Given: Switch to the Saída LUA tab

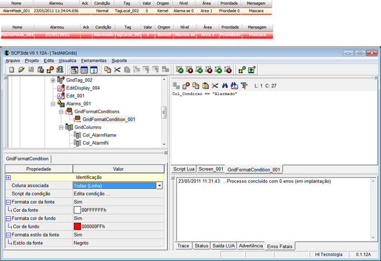Looking at the screenshot, I should click(x=224, y=246).
